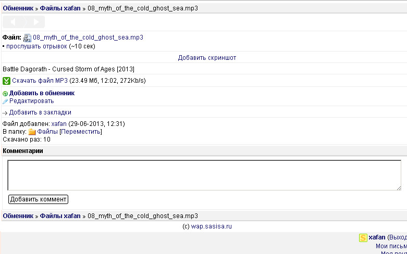Open Файлы xafan in the top breadcrumb
407x254 pixels.
click(60, 8)
